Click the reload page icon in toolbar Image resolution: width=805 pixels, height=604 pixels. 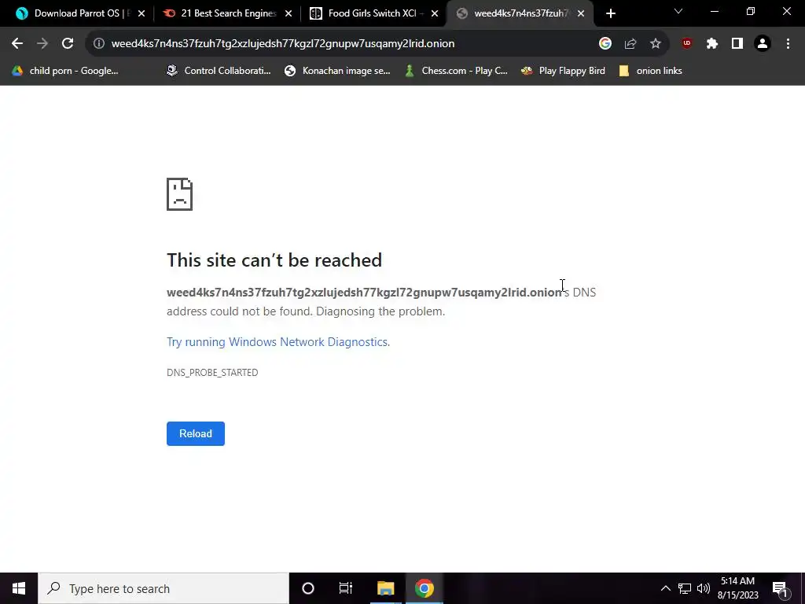tap(68, 44)
